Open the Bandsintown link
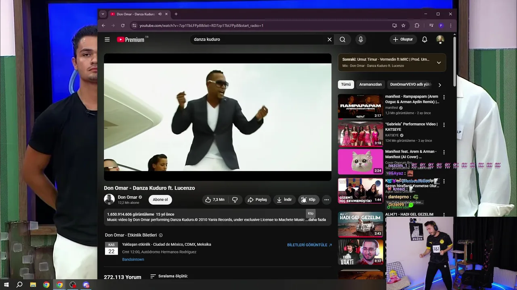 click(133, 259)
